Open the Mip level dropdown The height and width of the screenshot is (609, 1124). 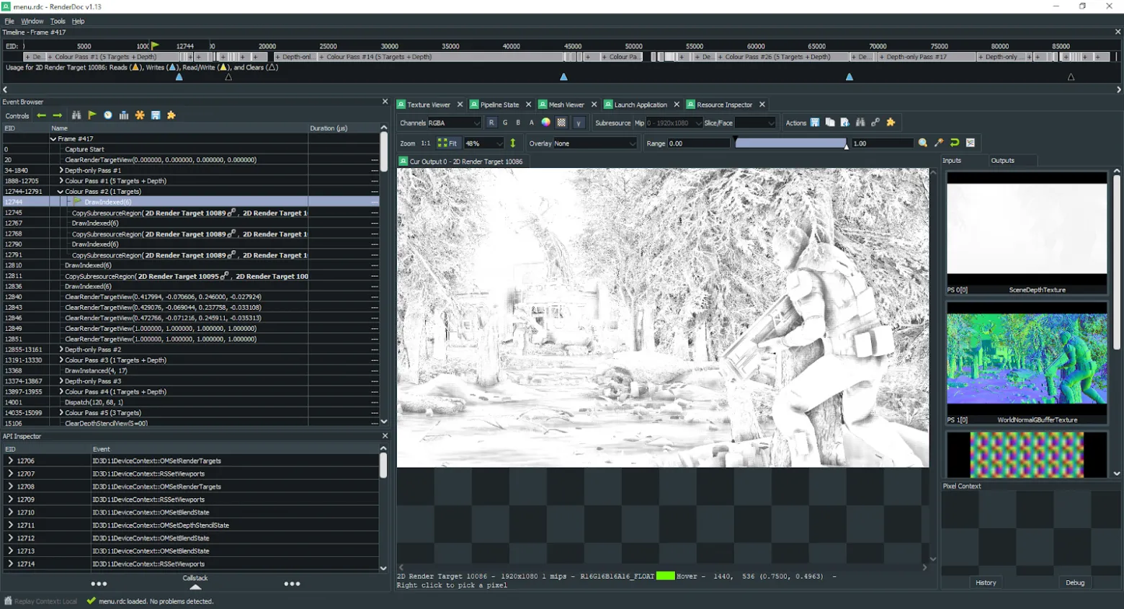point(674,123)
